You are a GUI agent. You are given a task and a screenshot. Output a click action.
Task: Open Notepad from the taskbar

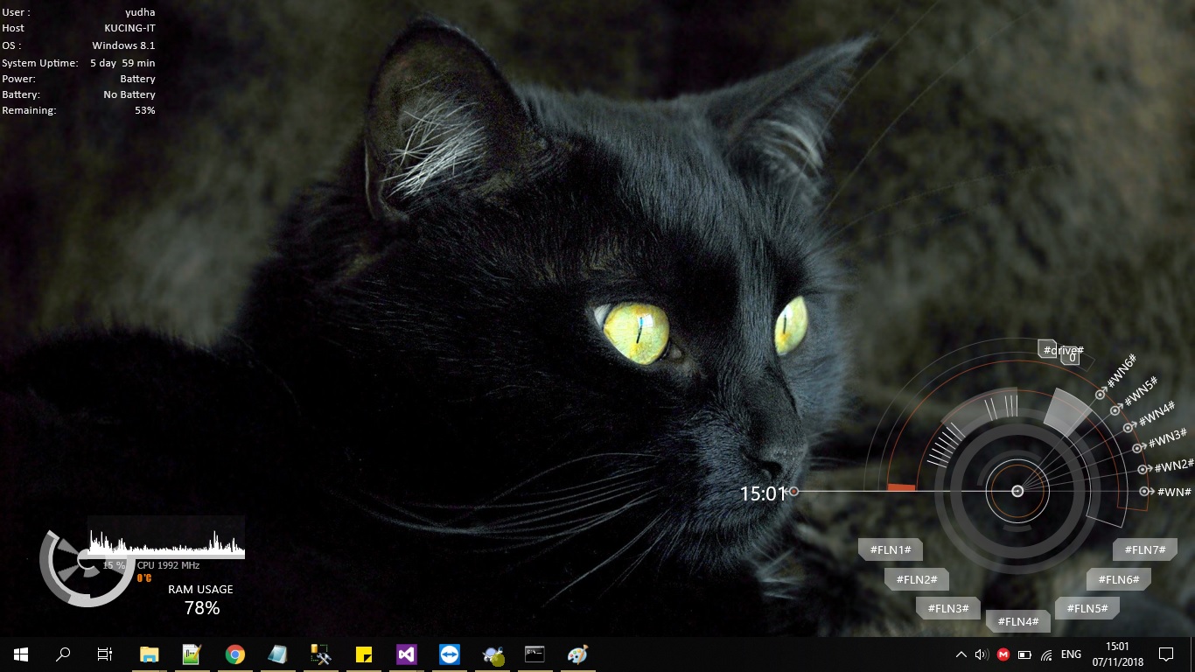(277, 654)
